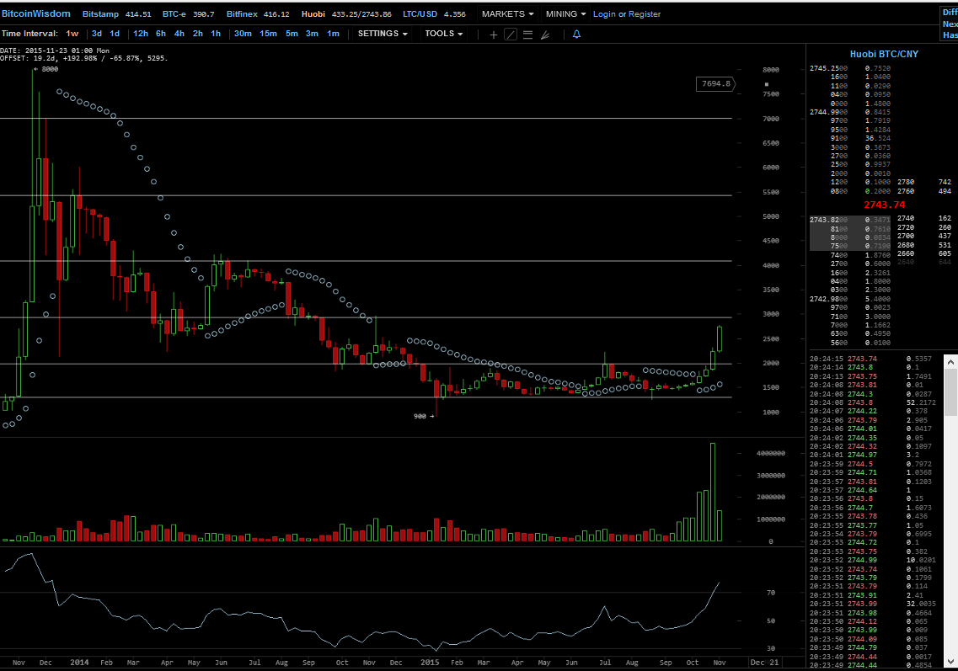
Task: Click the 2743.82 bid price row
Action: coord(850,220)
